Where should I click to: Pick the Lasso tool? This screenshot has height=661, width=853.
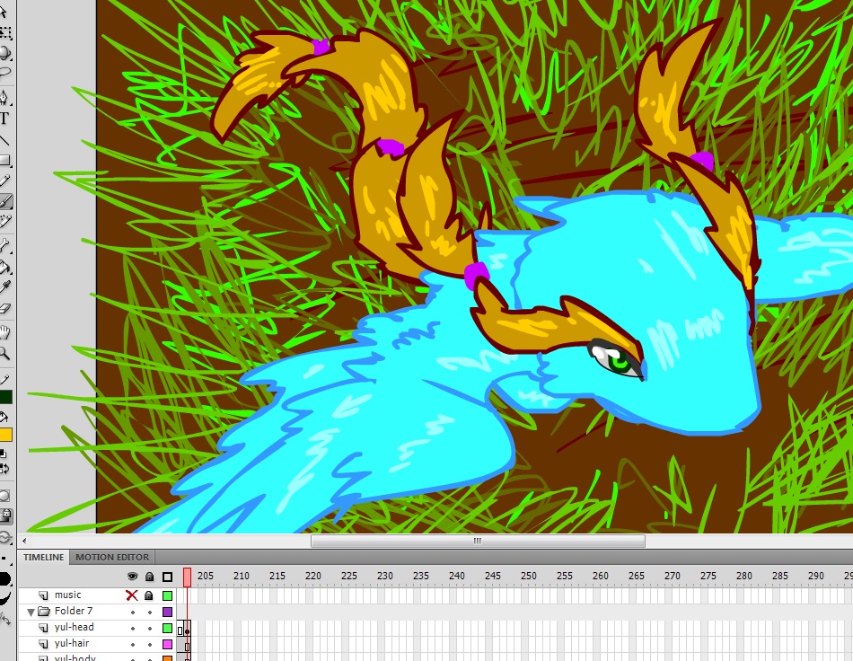click(4, 71)
